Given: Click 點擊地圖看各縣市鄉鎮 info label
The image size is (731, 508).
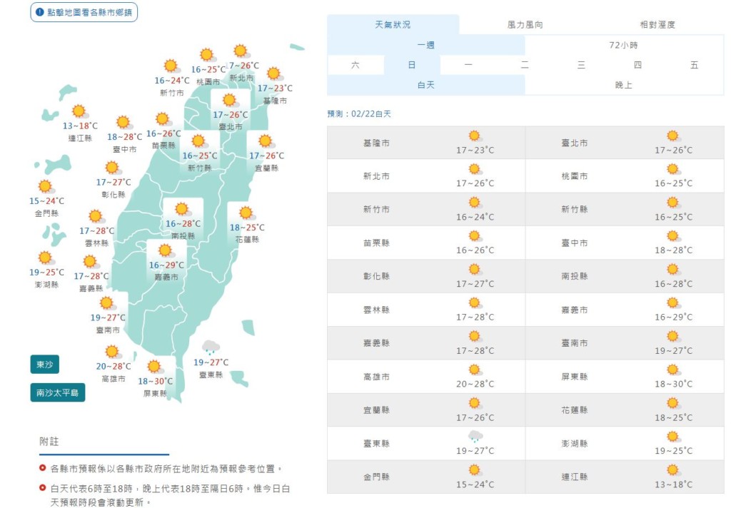Looking at the screenshot, I should click(x=84, y=13).
